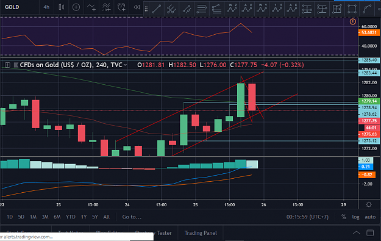Open the indicator templates icon with bars

coord(107,7)
